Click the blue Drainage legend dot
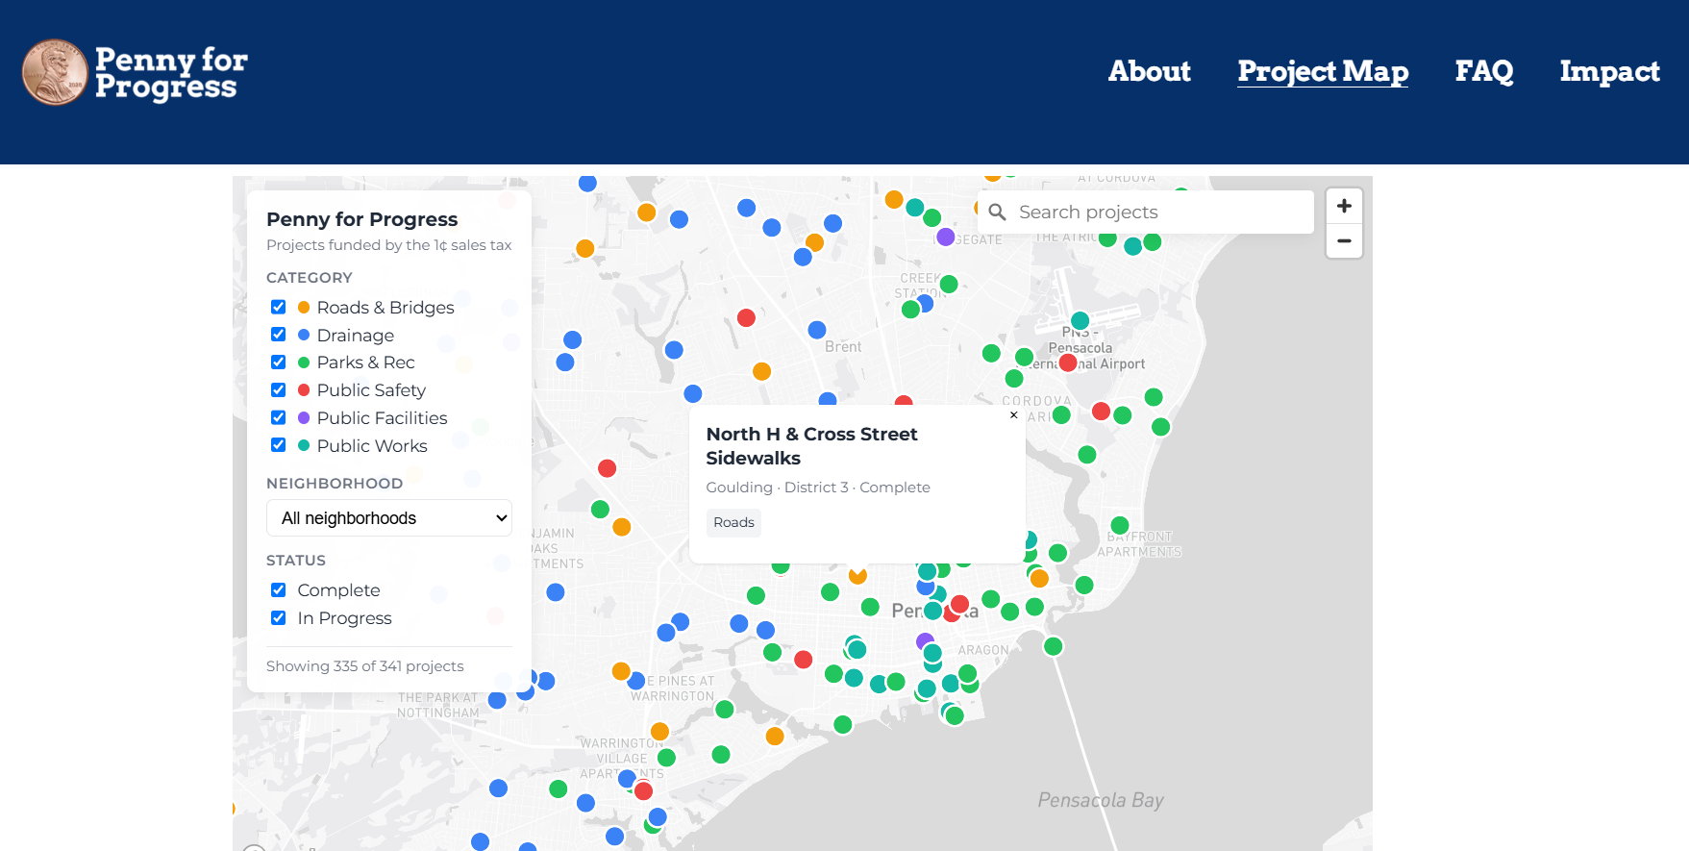Screen dimensions: 1689x851 [304, 335]
